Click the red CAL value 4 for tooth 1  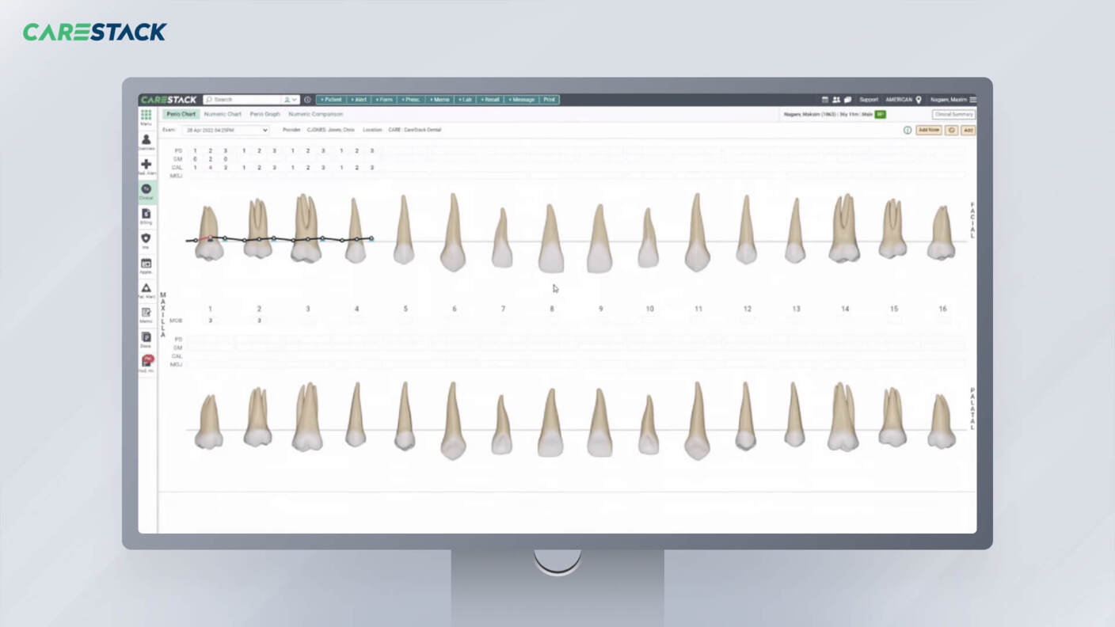click(210, 168)
